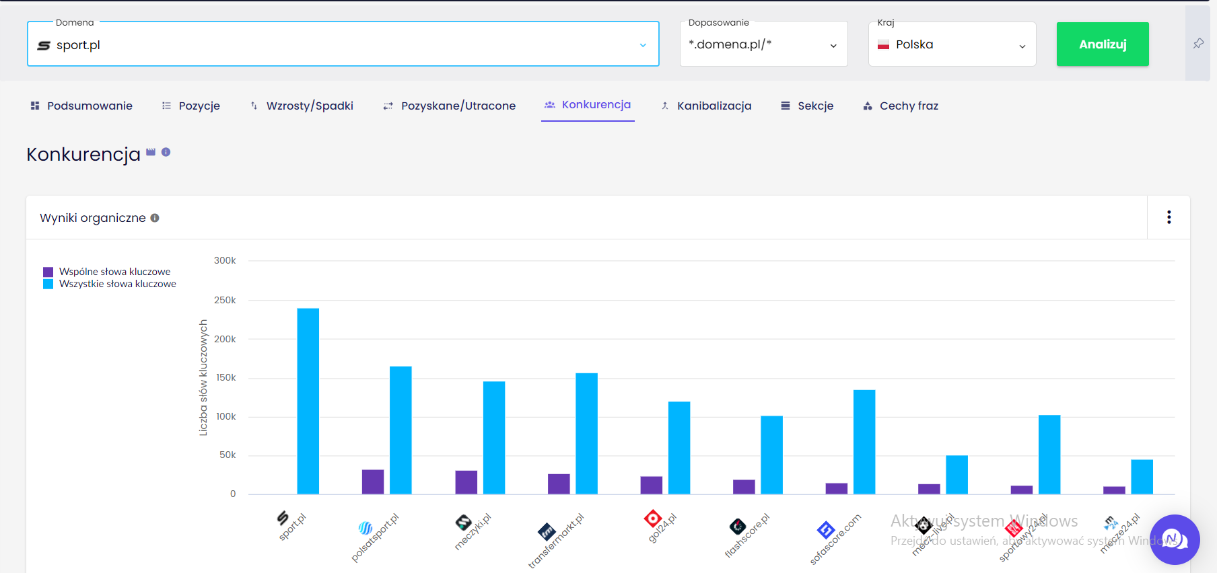
Task: Click the sport.pl logo in Domena field
Action: click(x=44, y=45)
